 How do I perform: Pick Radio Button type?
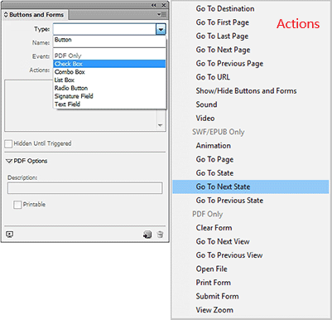click(x=109, y=88)
